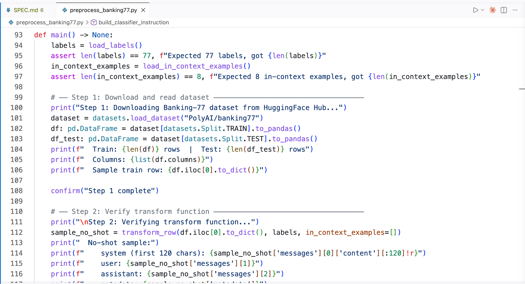
Task: Click the breadcrumb separator chevron
Action: tap(87, 22)
